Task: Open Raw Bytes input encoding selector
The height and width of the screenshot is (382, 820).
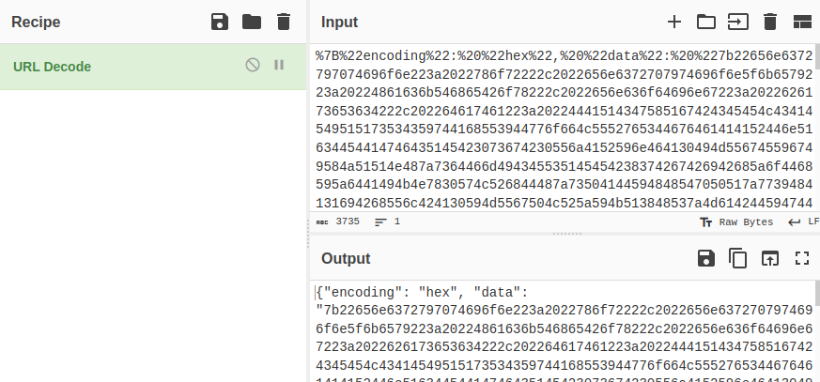Action: coord(736,222)
